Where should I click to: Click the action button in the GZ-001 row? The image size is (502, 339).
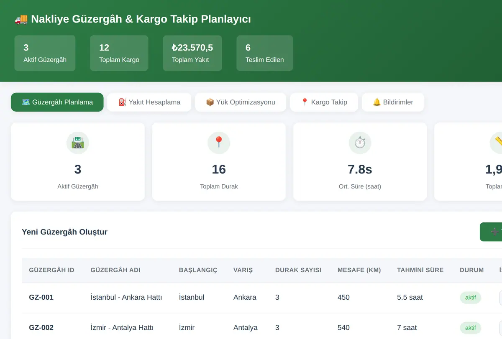click(500, 298)
